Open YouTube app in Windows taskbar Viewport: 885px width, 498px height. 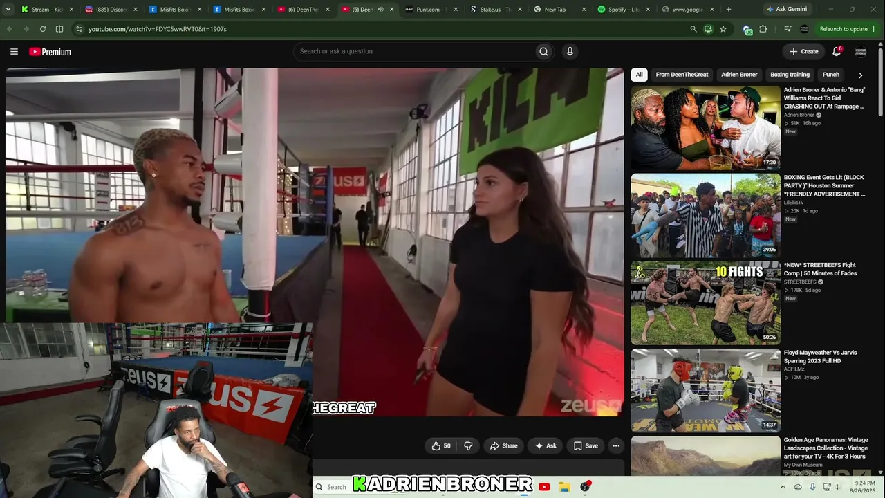(544, 487)
